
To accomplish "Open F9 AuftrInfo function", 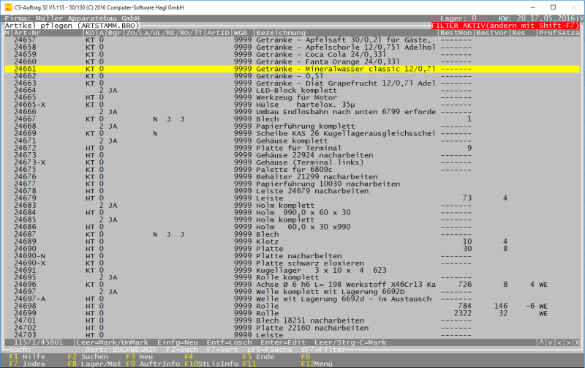I will pos(151,363).
